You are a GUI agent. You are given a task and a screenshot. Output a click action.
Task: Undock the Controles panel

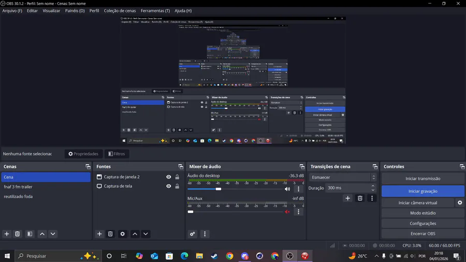pyautogui.click(x=462, y=167)
